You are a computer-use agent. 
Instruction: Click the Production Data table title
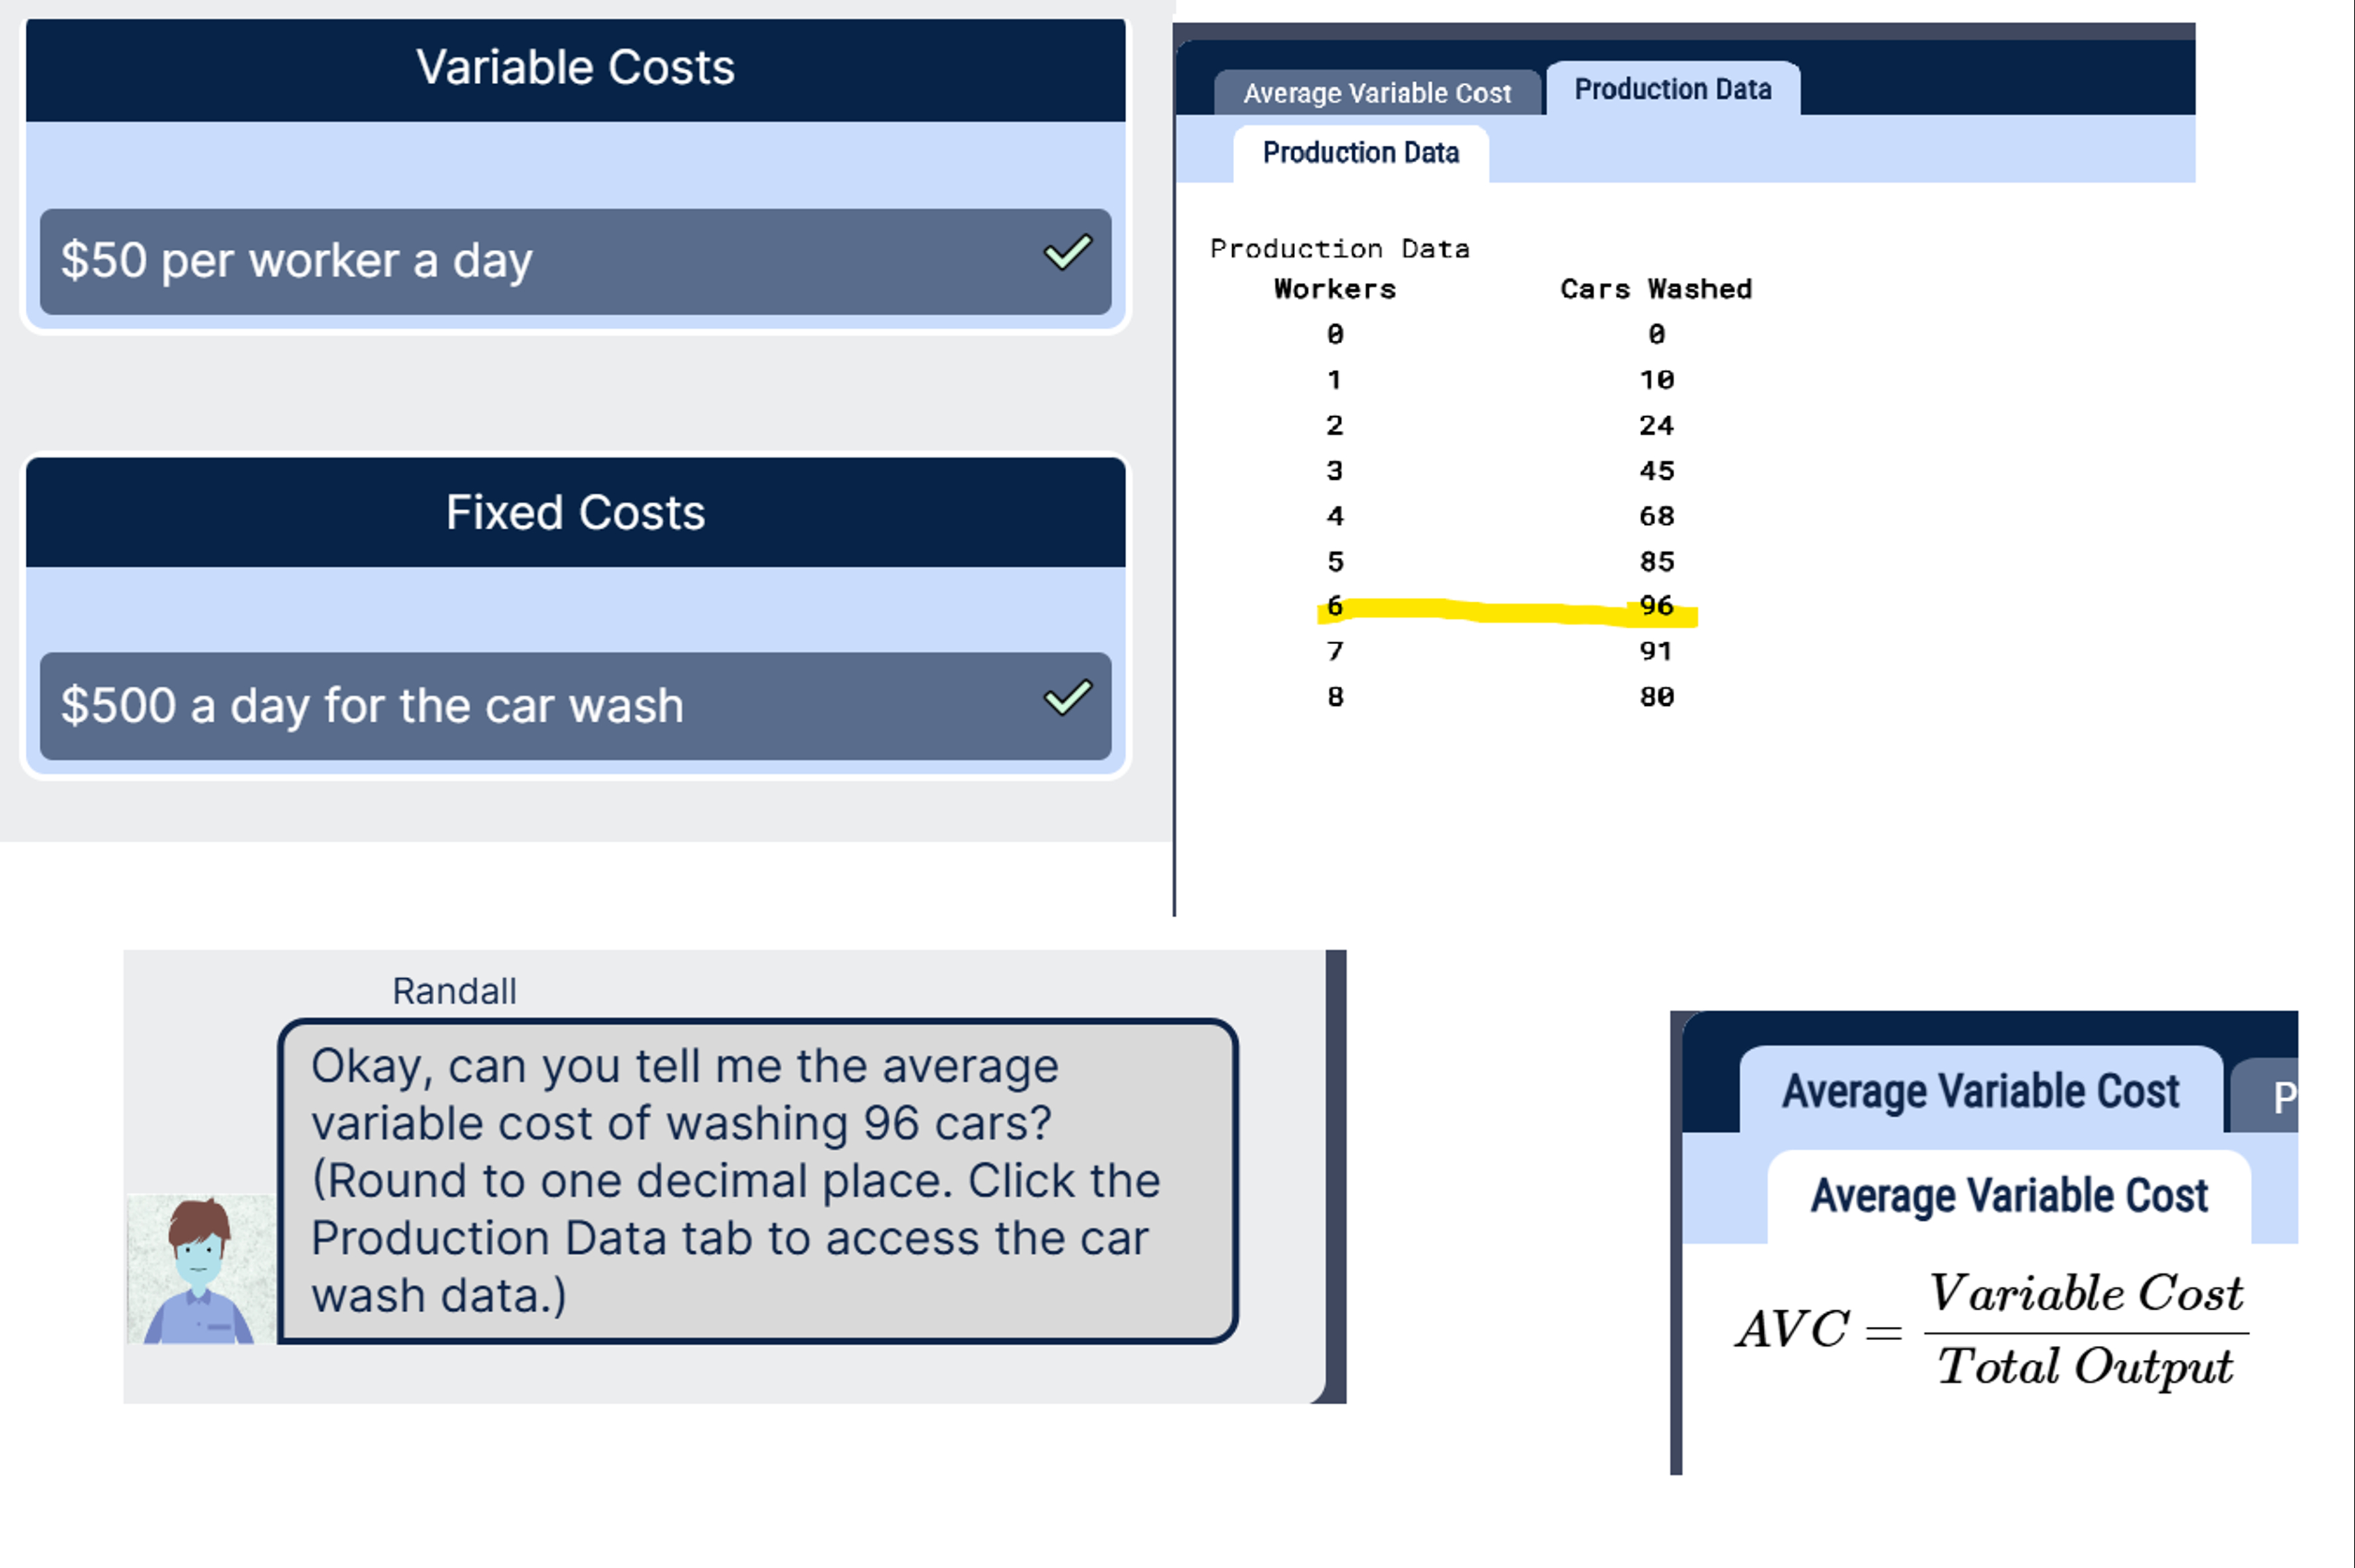pos(1340,247)
